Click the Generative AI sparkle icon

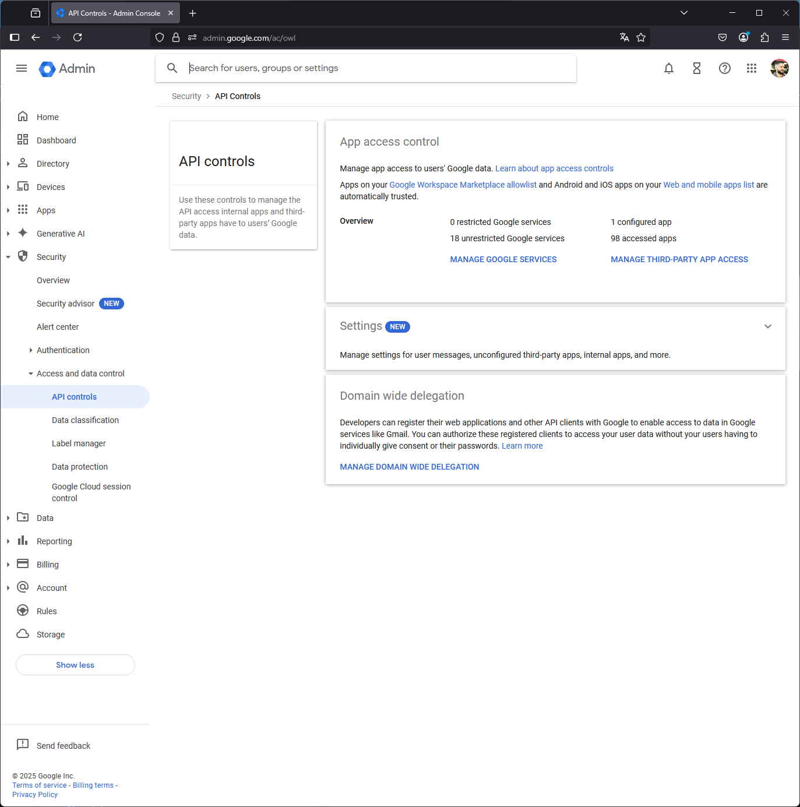click(x=23, y=233)
